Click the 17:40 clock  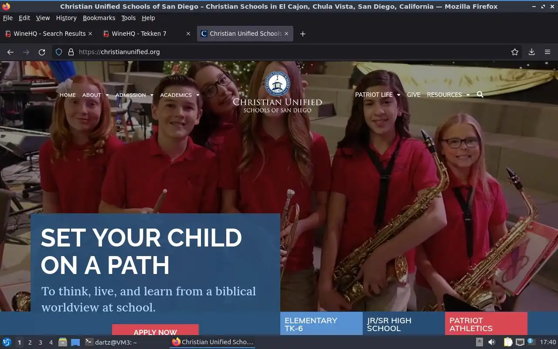[x=548, y=342]
